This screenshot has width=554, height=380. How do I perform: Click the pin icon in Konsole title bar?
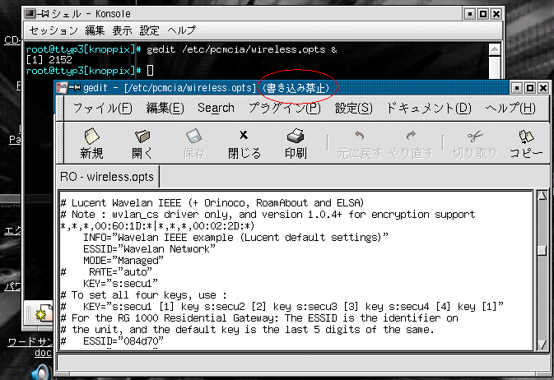[43, 14]
